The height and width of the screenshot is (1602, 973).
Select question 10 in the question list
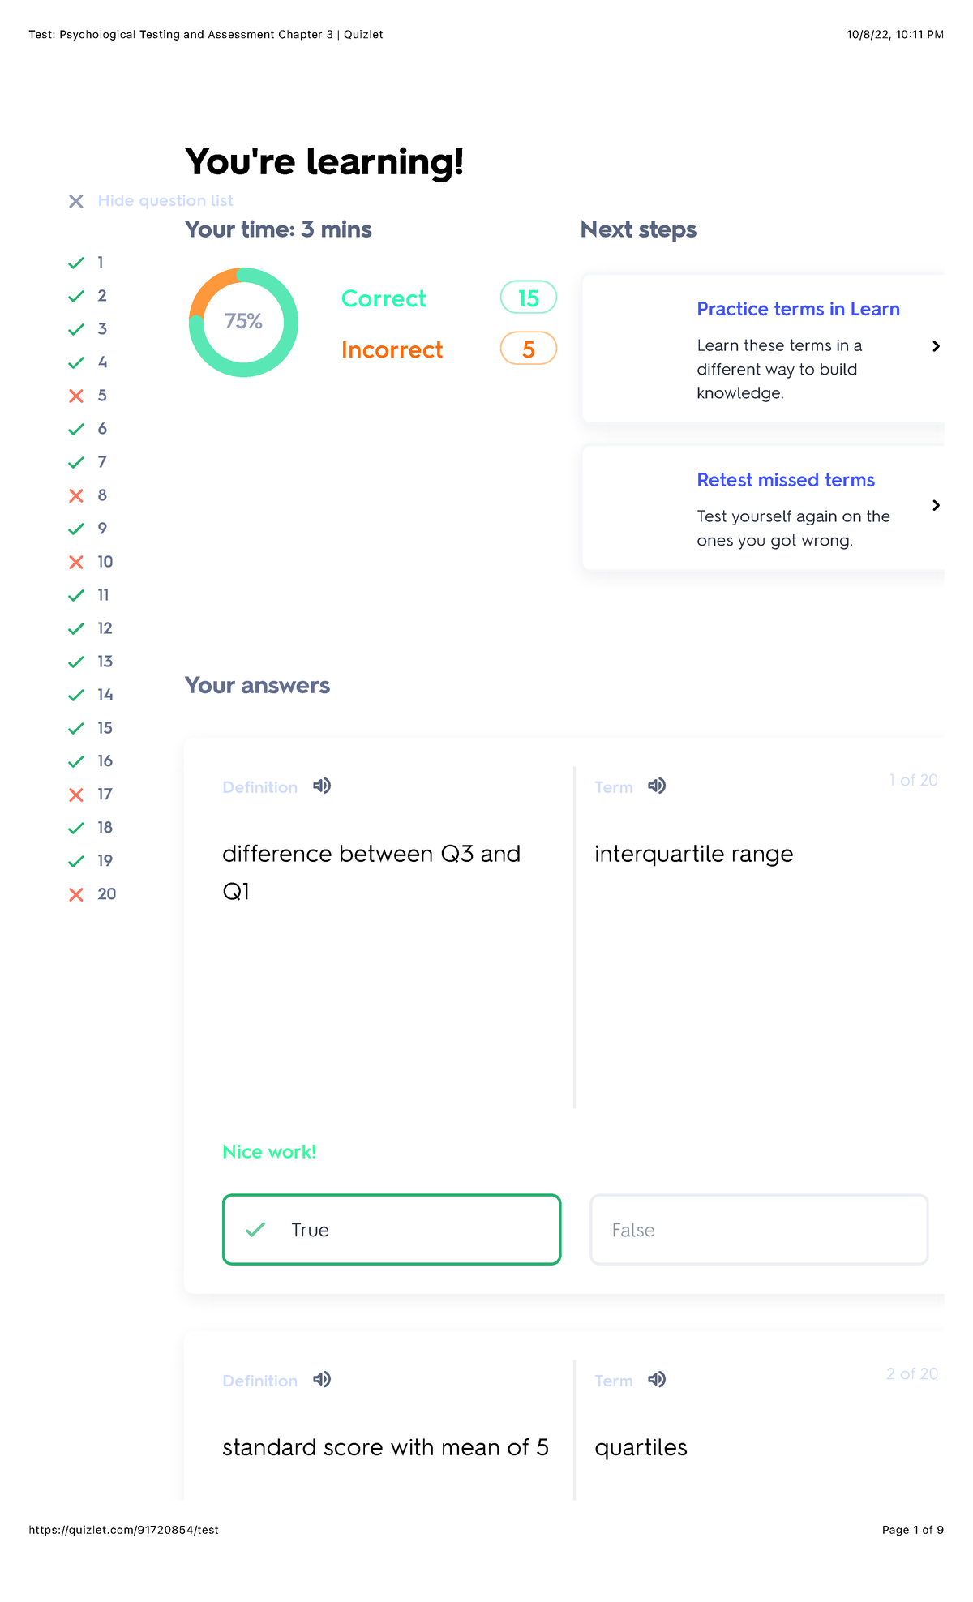[x=105, y=561]
